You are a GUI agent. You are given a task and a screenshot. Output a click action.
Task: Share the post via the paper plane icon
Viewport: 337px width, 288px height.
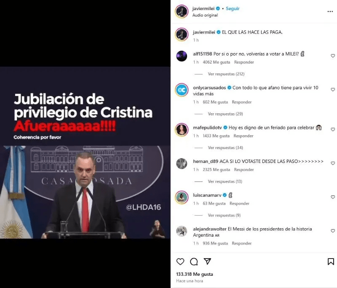point(207,261)
